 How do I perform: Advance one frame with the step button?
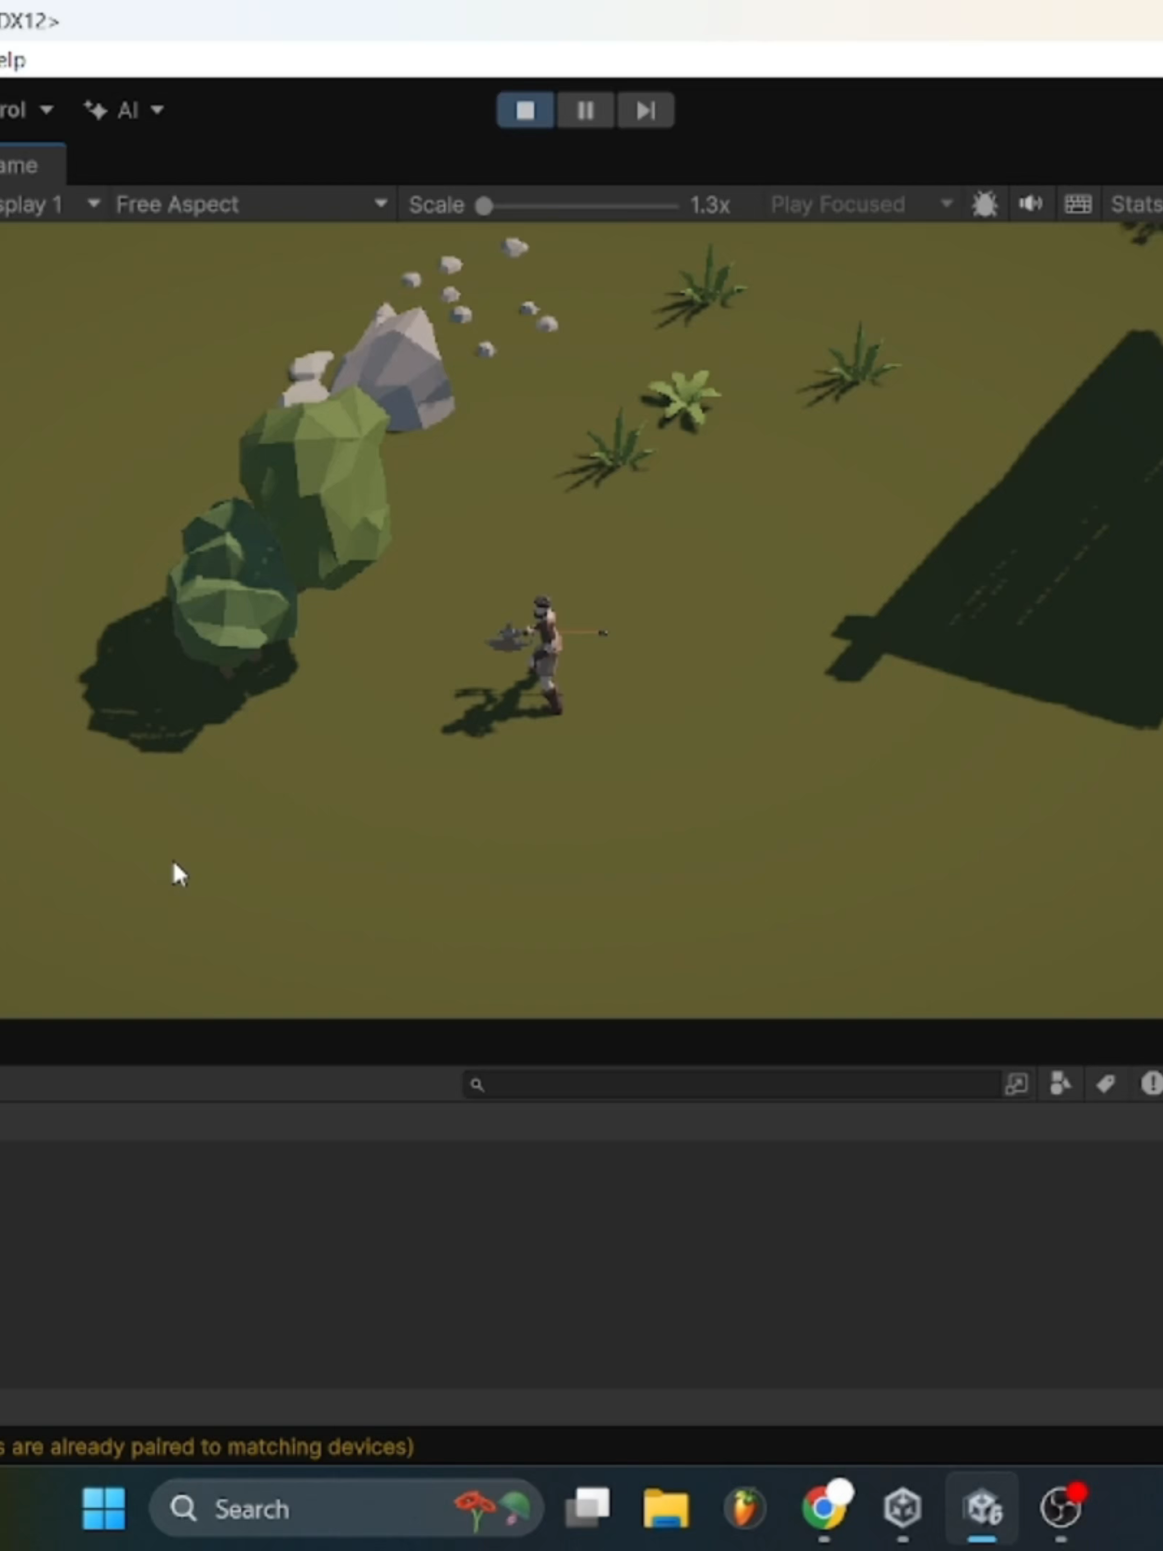point(646,110)
